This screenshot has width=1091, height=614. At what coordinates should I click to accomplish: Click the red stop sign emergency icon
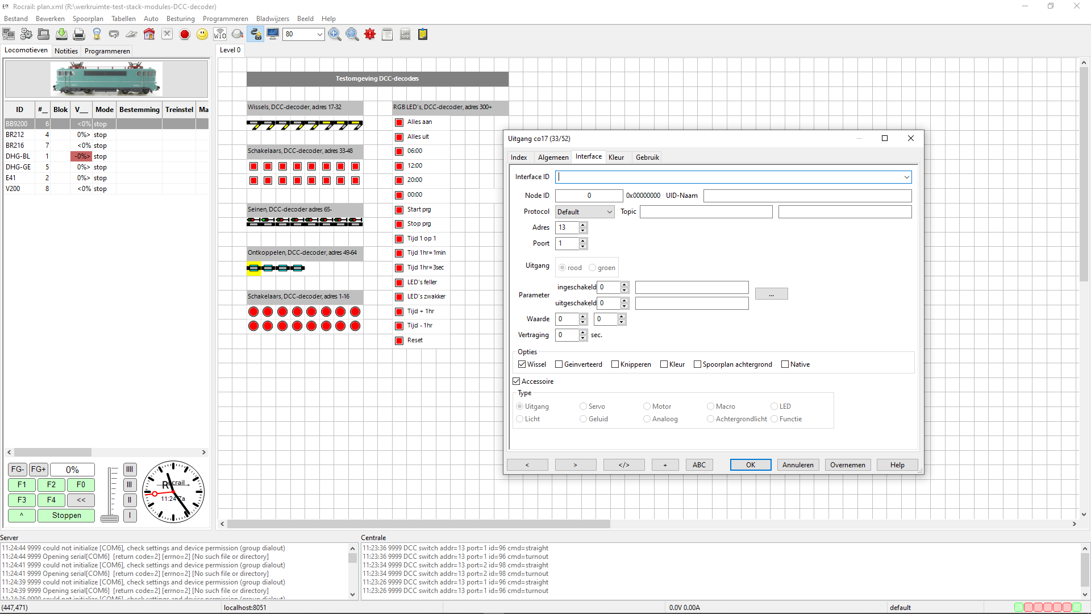tap(185, 35)
